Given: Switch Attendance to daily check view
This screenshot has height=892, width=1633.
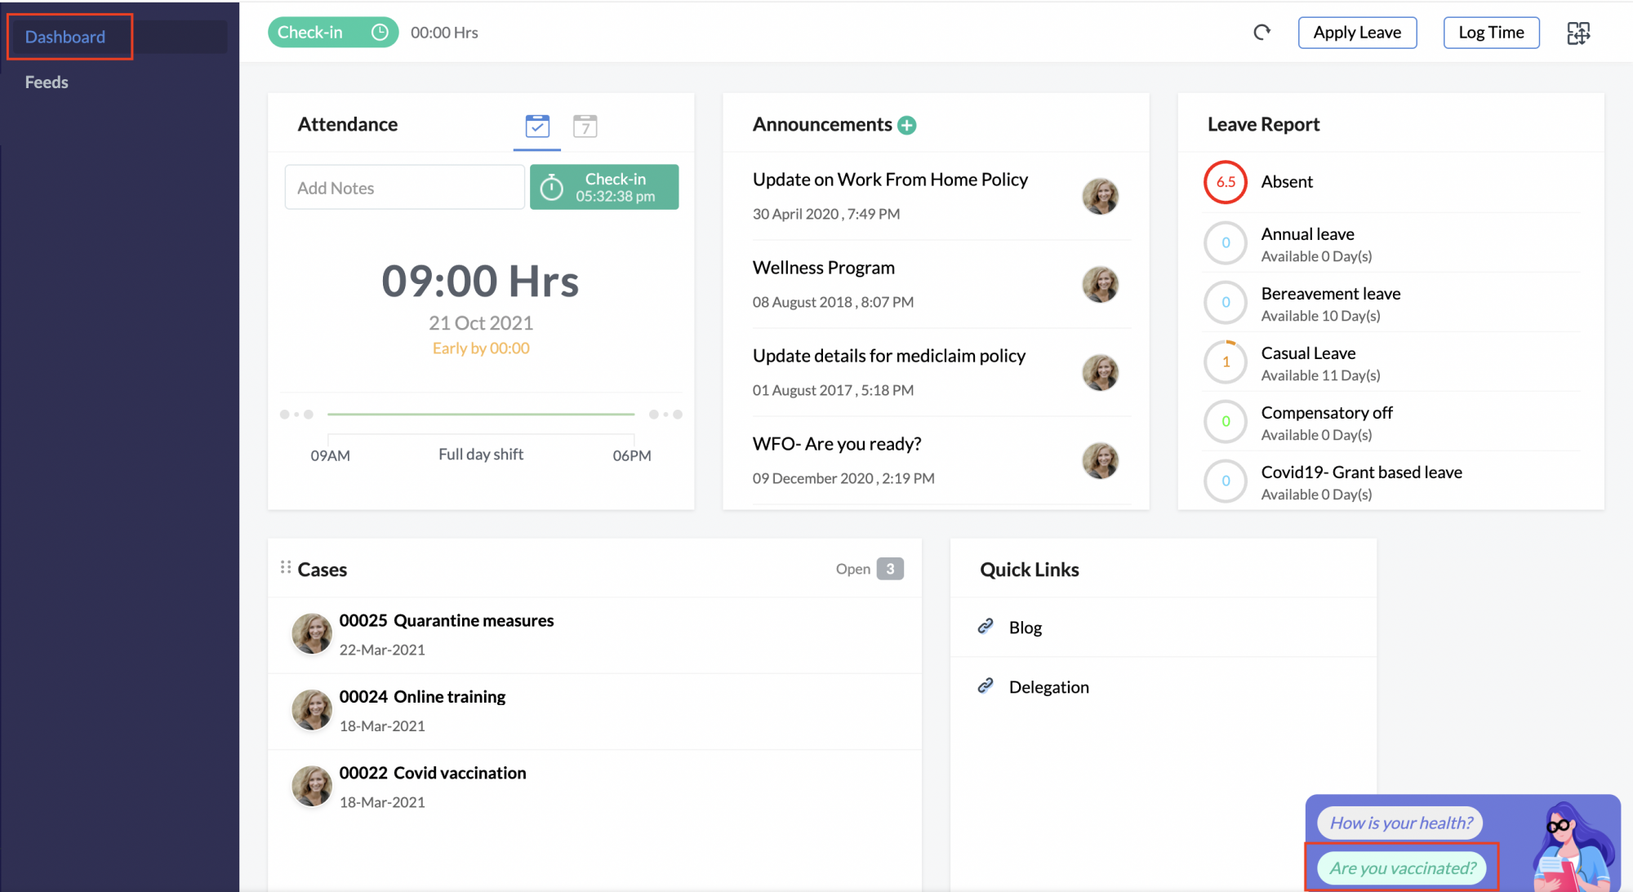Looking at the screenshot, I should click(536, 126).
